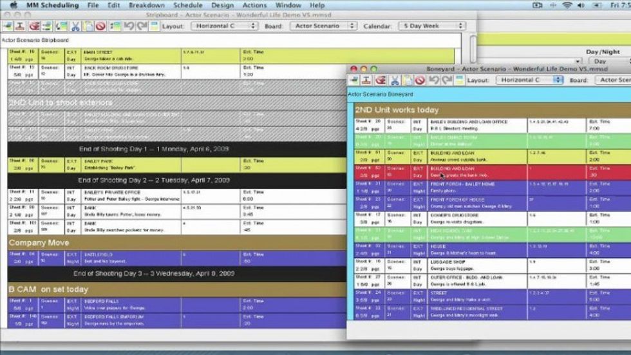Select the yellow BAILEY PARK strip in Stripboard

(177, 165)
